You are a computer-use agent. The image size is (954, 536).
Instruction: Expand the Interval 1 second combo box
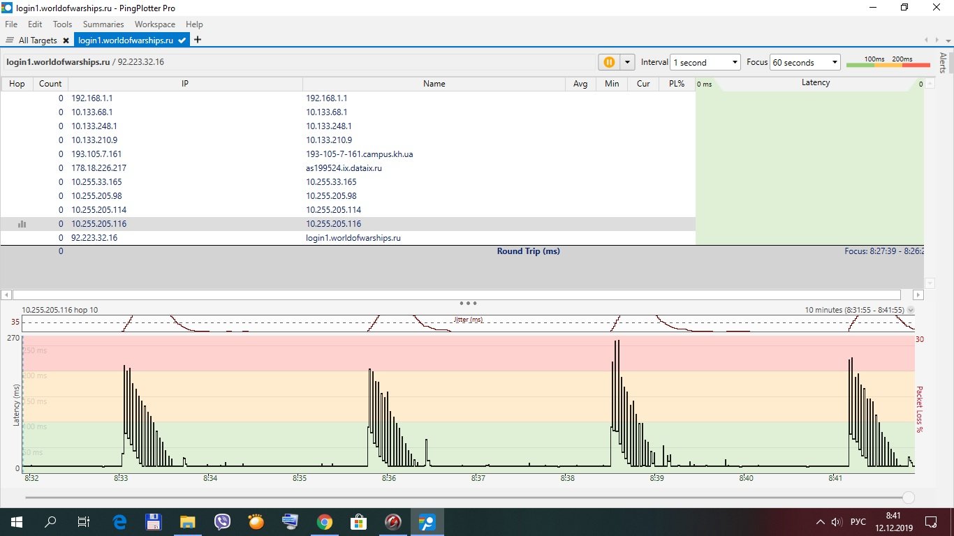705,62
